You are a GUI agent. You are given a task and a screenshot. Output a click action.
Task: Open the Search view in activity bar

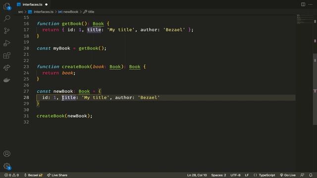click(x=7, y=18)
